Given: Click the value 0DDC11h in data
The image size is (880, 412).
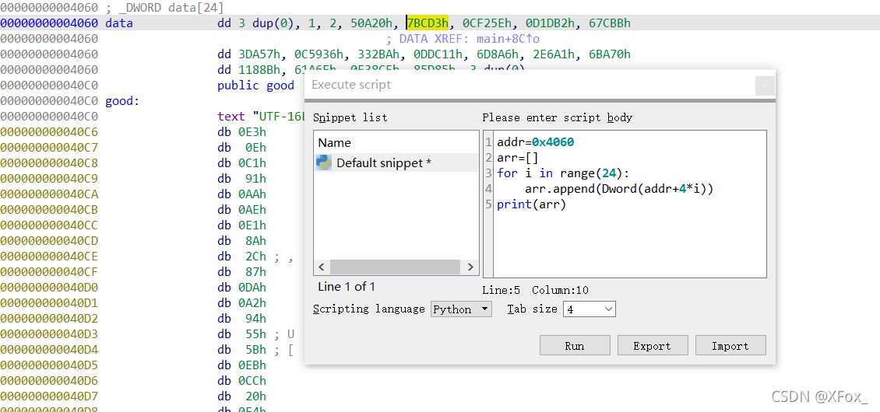Looking at the screenshot, I should click(438, 54).
